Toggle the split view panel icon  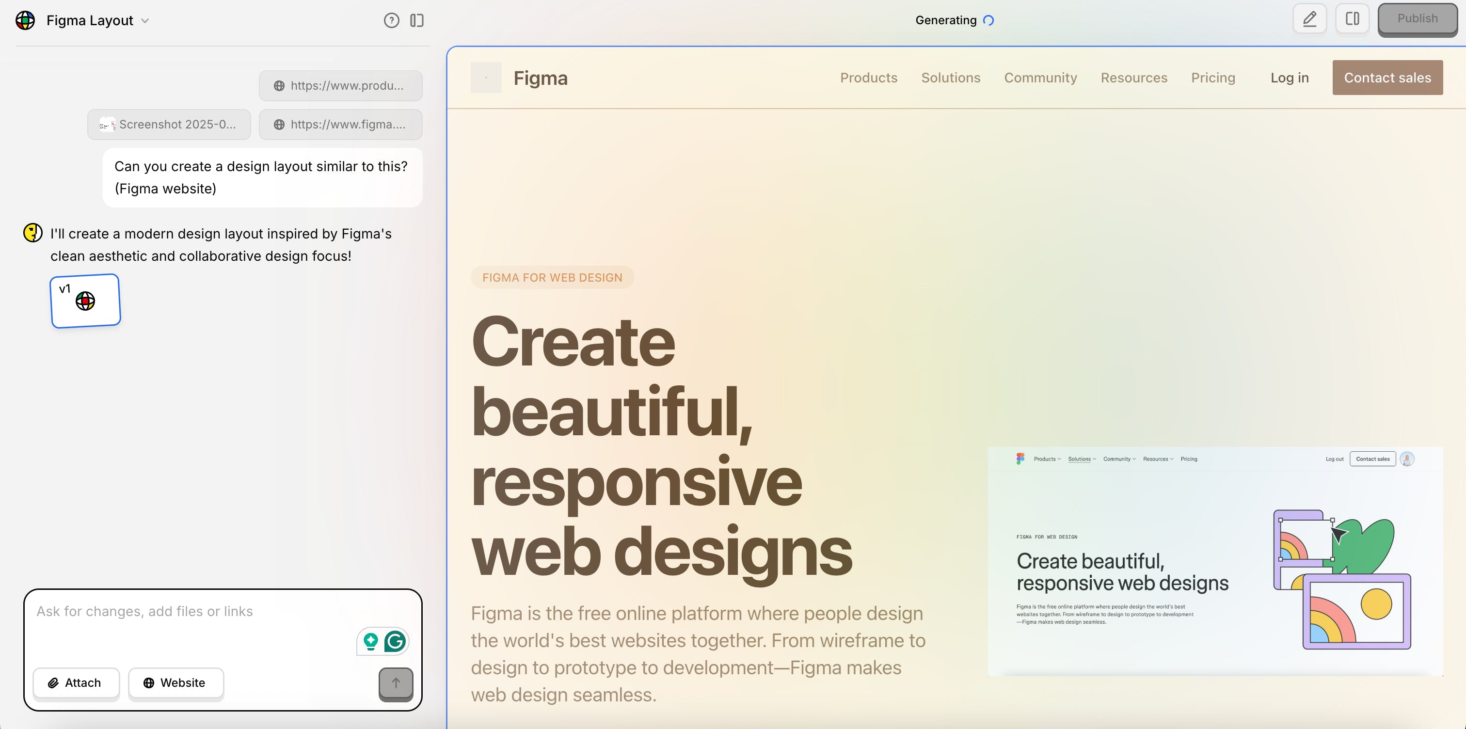tap(1352, 19)
